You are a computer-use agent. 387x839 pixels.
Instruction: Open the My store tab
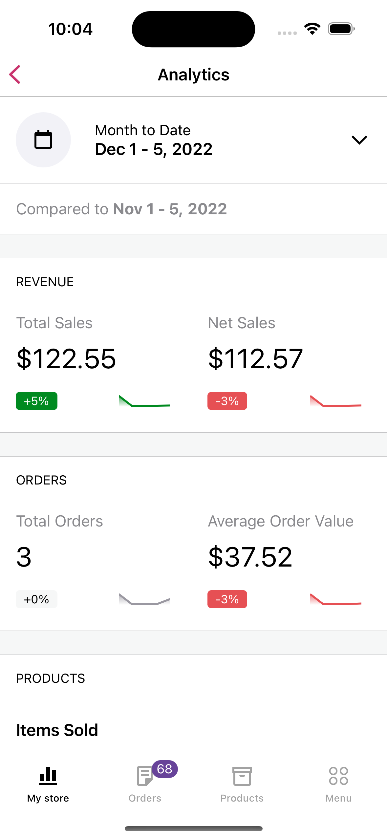[48, 785]
